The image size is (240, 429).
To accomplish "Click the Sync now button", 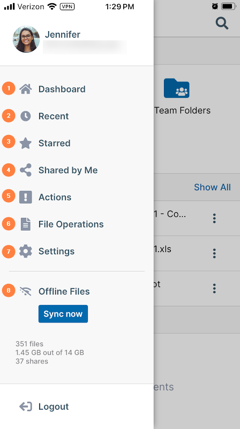I will pyautogui.click(x=63, y=314).
